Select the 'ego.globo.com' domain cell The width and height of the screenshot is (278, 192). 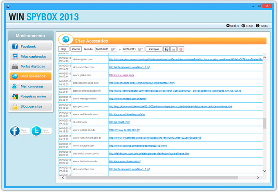point(90,106)
